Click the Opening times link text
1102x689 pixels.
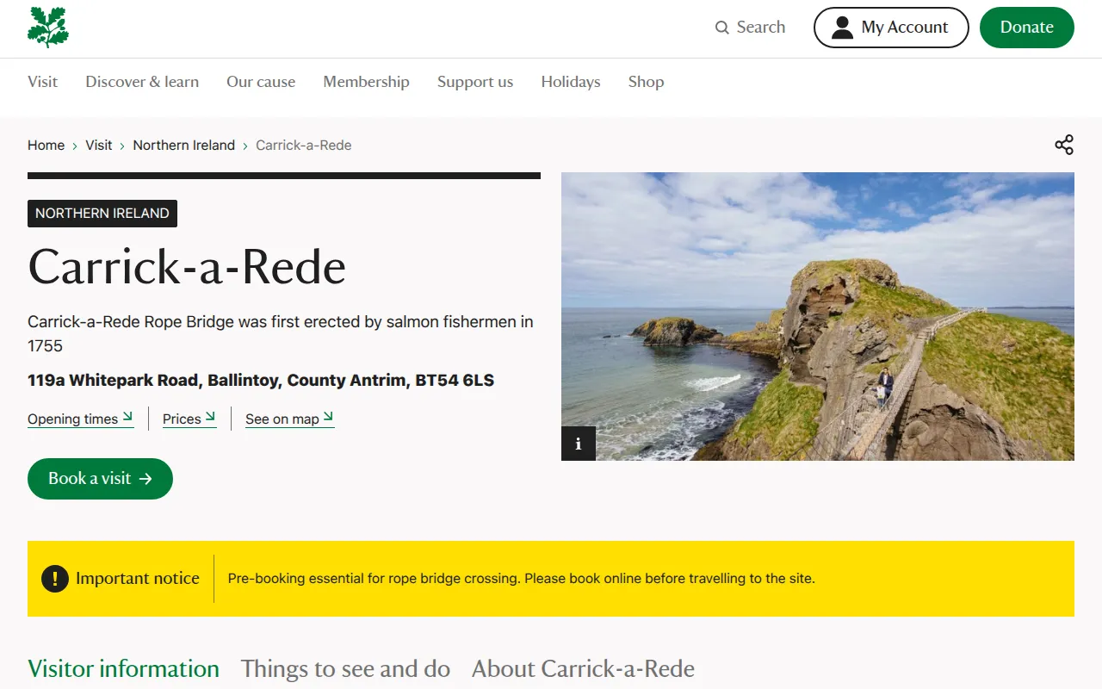tap(72, 419)
